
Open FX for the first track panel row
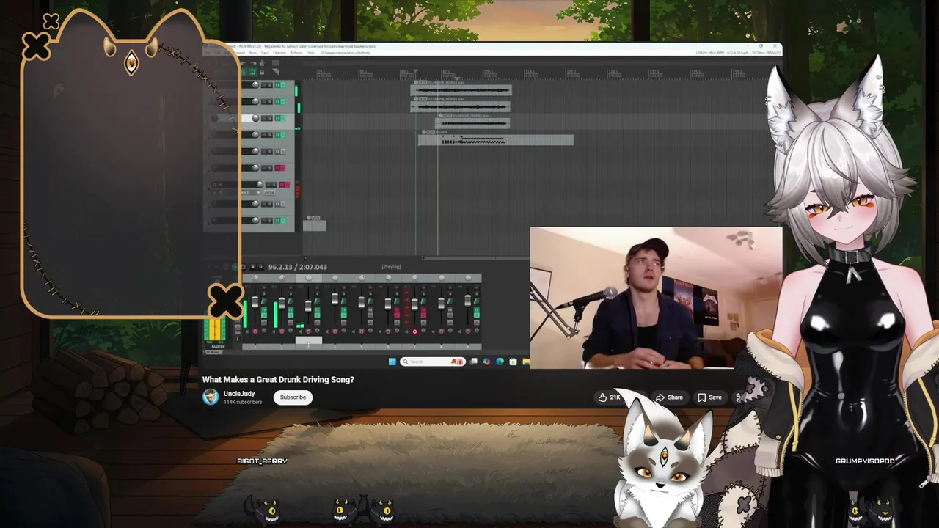[277, 85]
